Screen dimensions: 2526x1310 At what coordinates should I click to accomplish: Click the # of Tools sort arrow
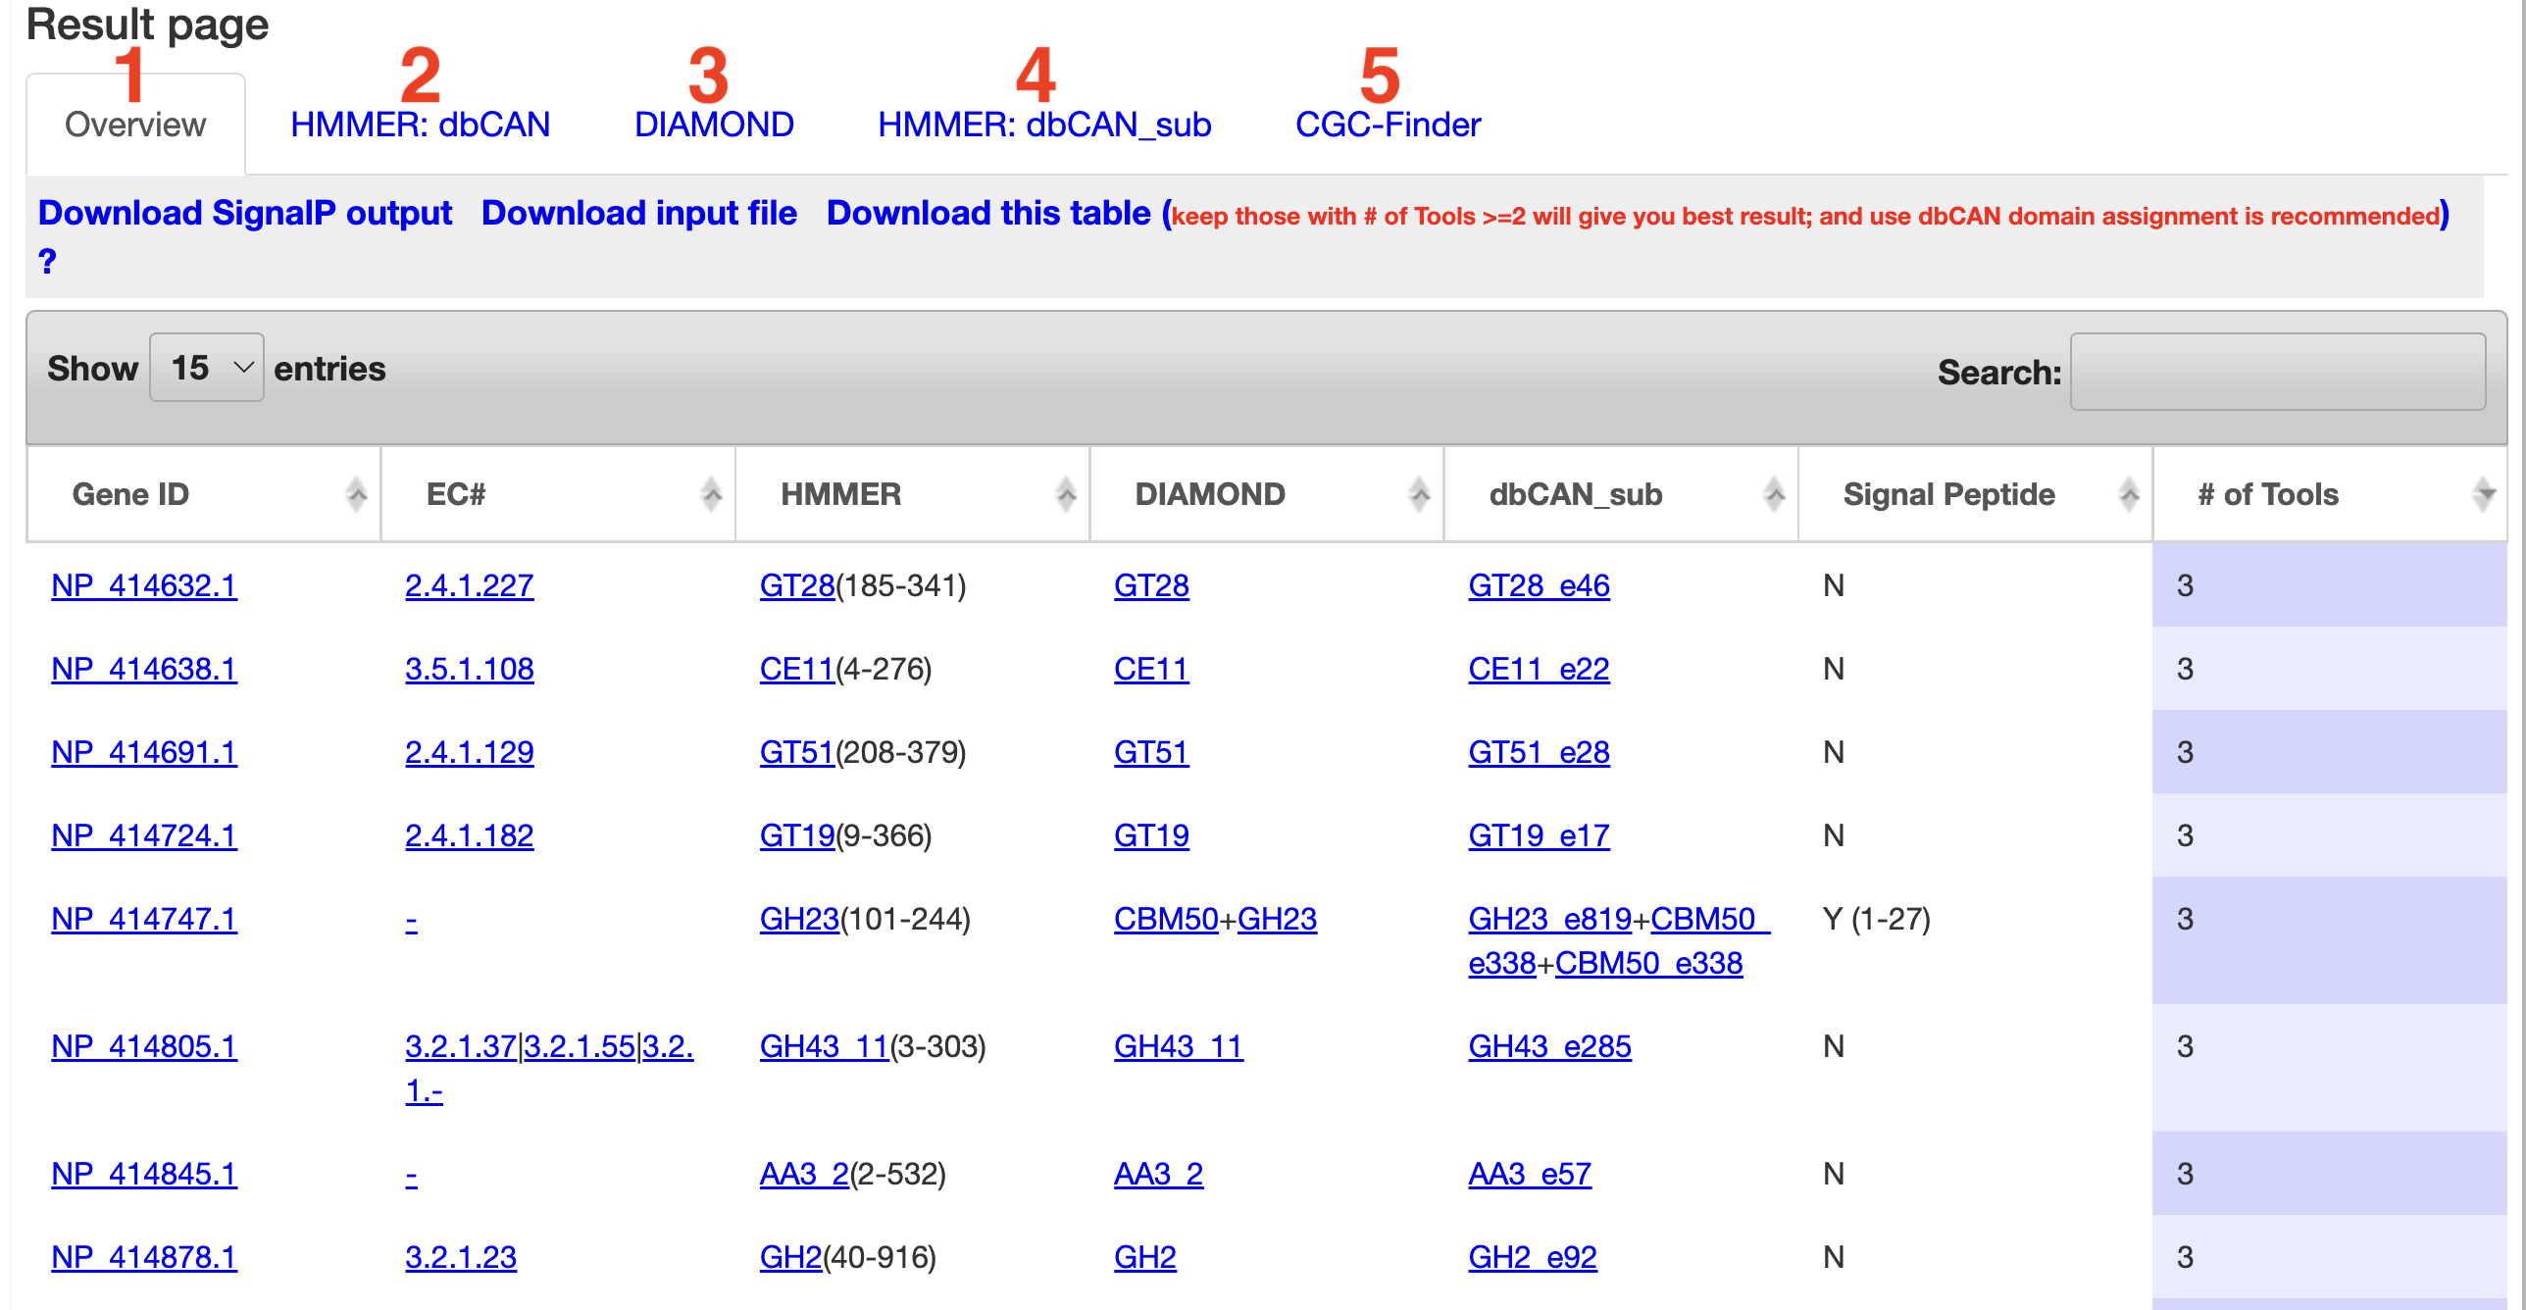pos(2483,494)
